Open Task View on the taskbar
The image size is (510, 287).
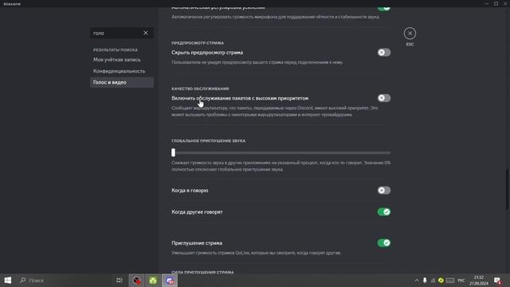120,280
